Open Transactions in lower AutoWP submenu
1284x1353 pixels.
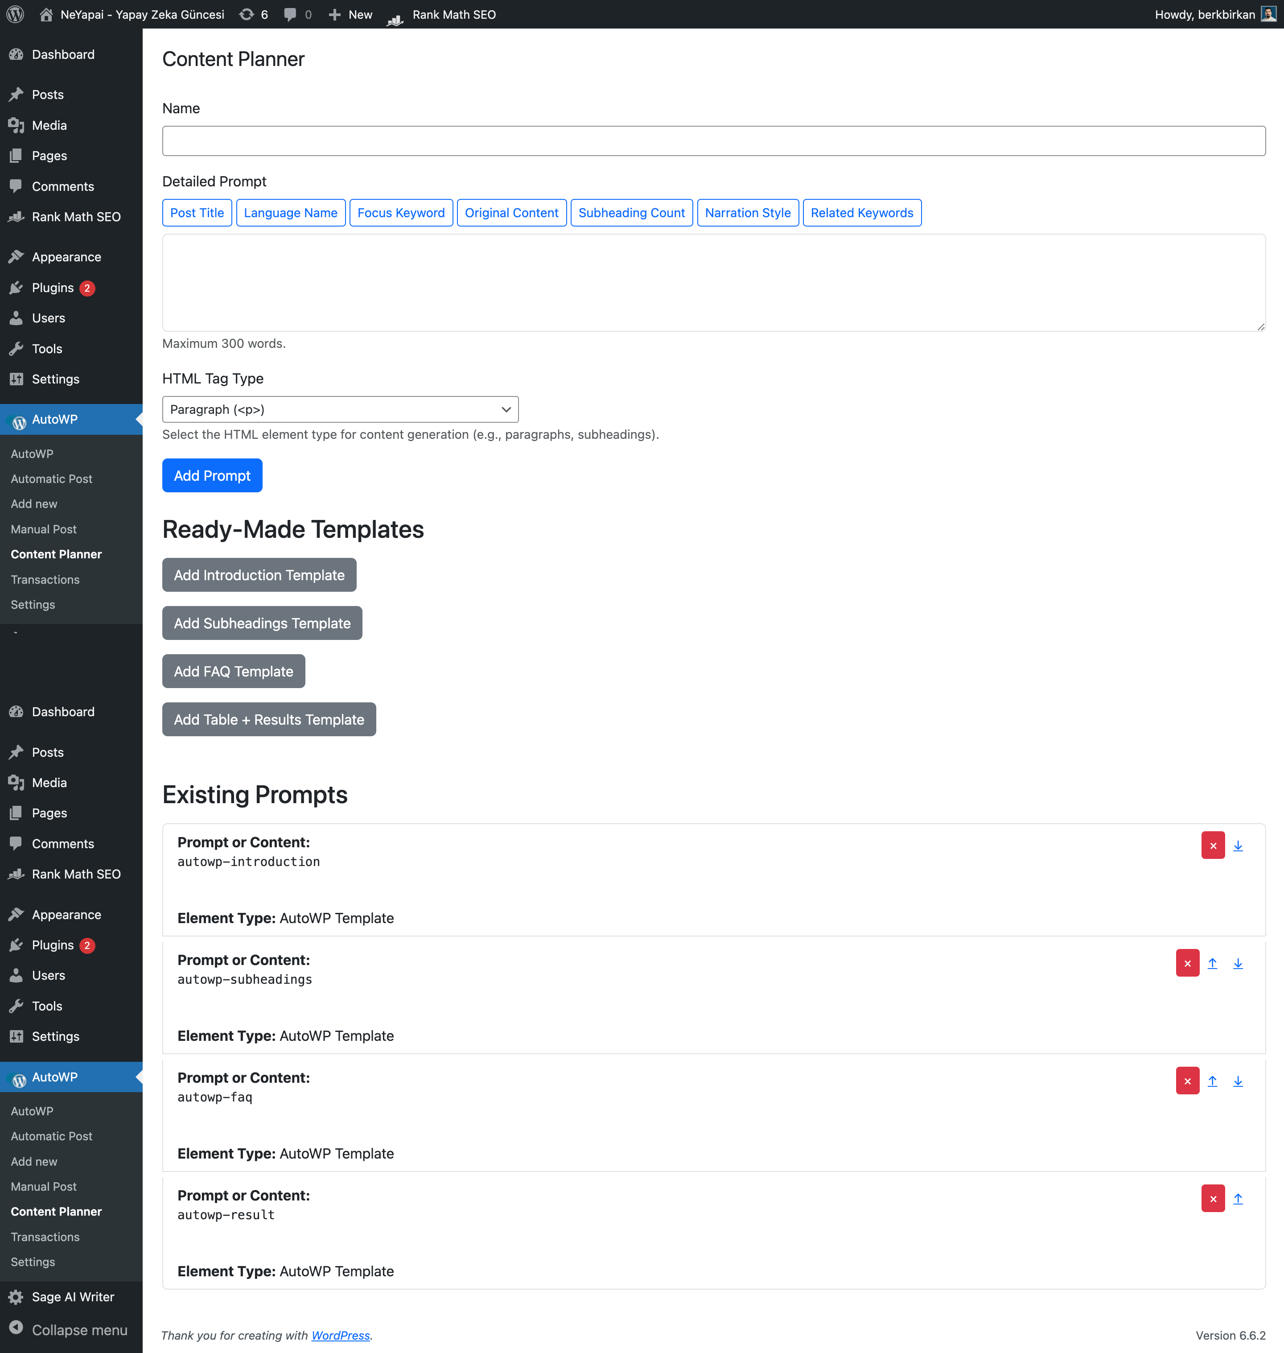click(45, 1237)
